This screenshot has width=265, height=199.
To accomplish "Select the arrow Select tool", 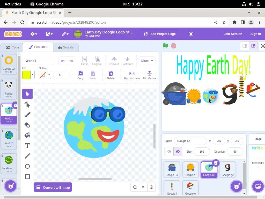I will (x=27, y=94).
